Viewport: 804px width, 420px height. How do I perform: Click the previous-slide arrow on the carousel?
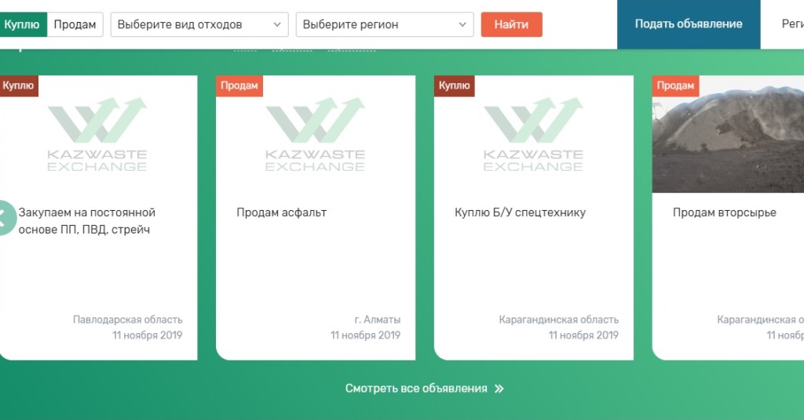[5, 217]
